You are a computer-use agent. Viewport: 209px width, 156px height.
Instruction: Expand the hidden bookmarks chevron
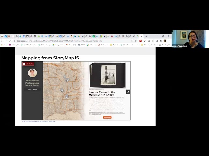(138, 45)
